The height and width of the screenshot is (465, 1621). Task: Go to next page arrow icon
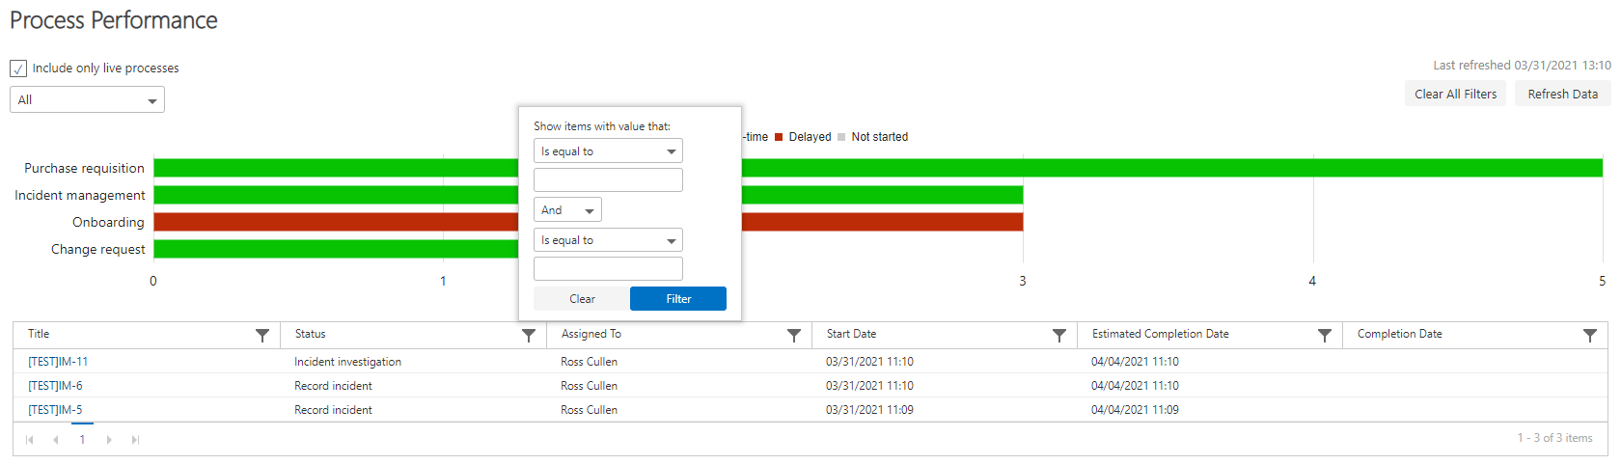tap(109, 440)
